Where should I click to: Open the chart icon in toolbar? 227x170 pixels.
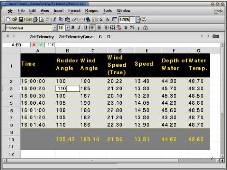click(95, 20)
